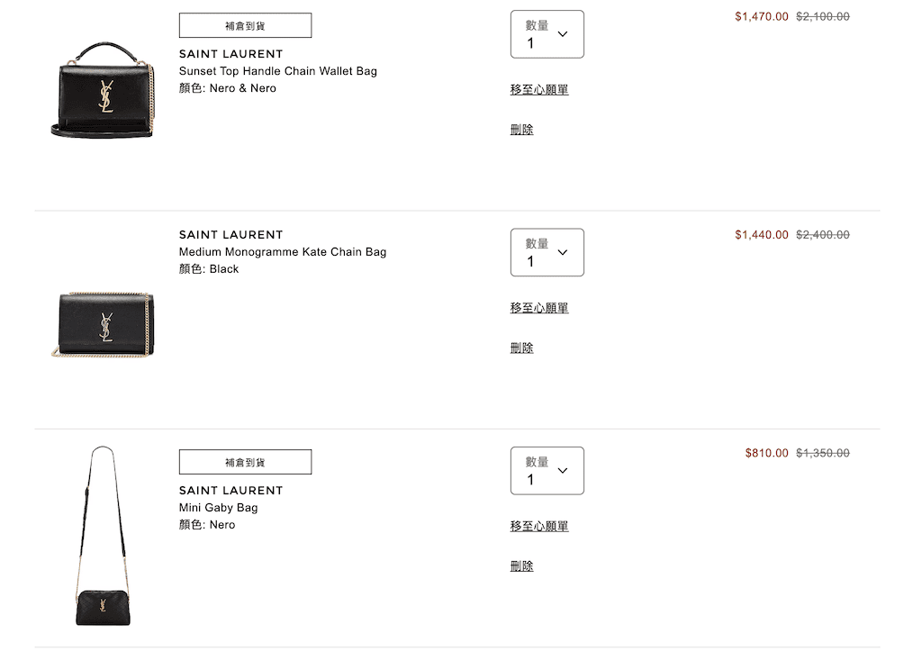Move Sunset Top Handle bag to wishlist

click(539, 89)
